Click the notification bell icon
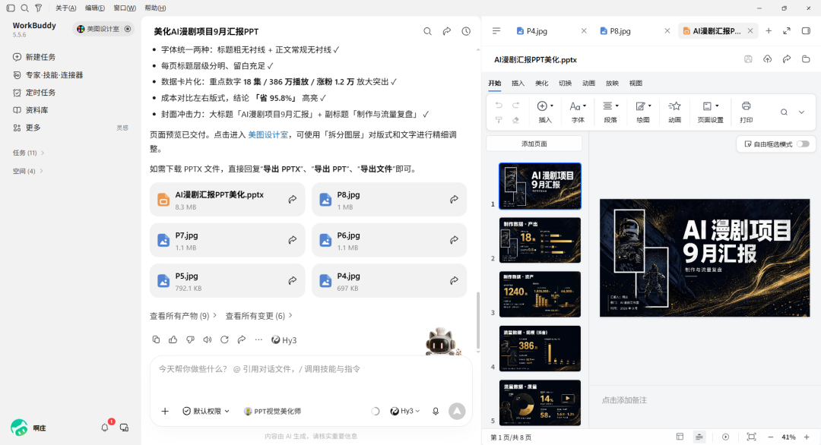Screen dimensions: 821x445 pyautogui.click(x=105, y=428)
